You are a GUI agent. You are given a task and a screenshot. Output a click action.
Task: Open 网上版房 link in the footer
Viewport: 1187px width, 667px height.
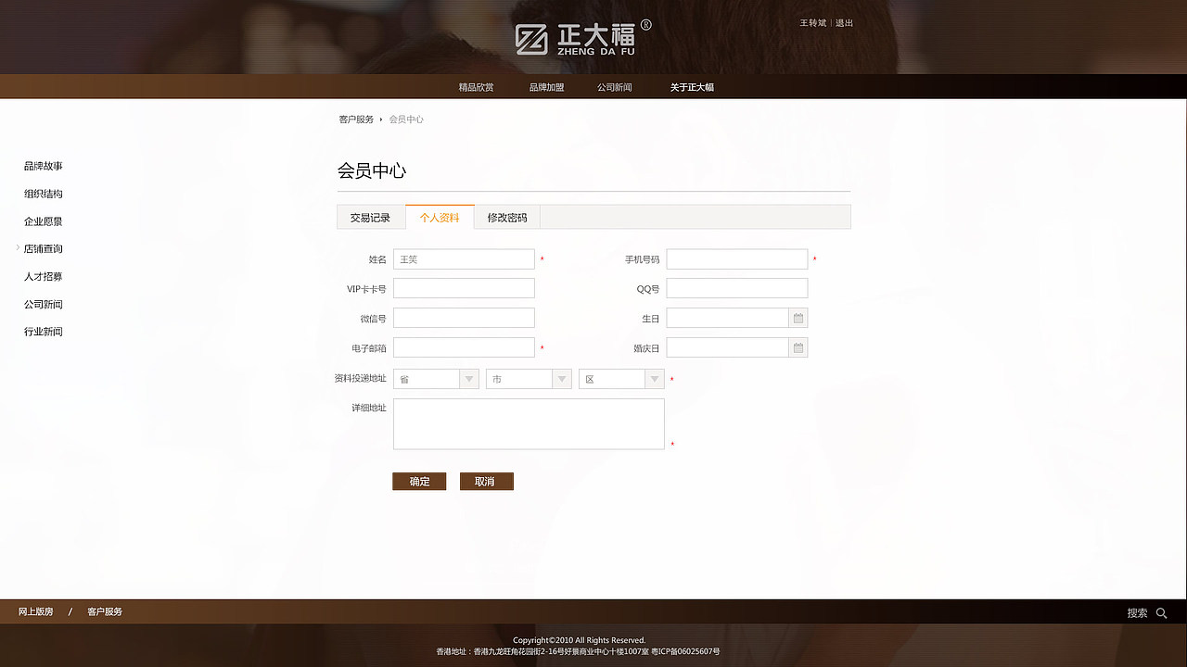pos(34,611)
